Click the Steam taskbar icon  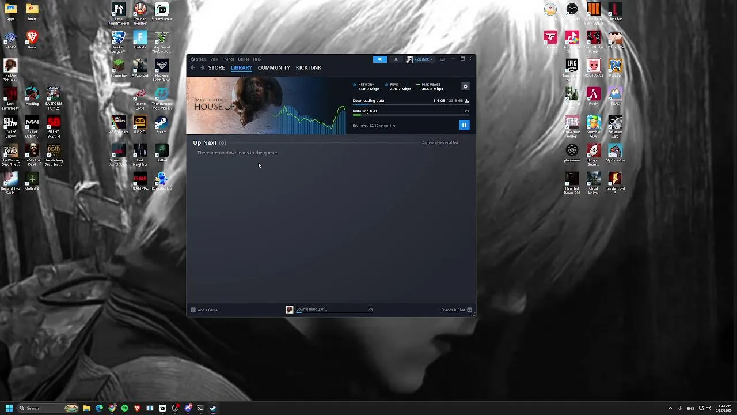(x=213, y=408)
